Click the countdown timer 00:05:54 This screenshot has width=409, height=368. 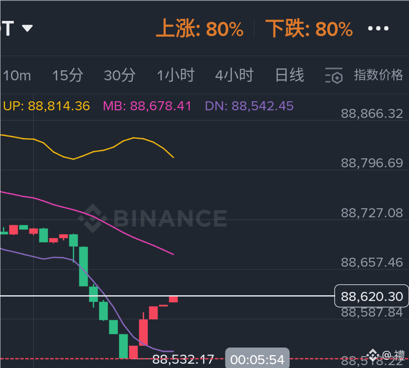click(x=257, y=358)
